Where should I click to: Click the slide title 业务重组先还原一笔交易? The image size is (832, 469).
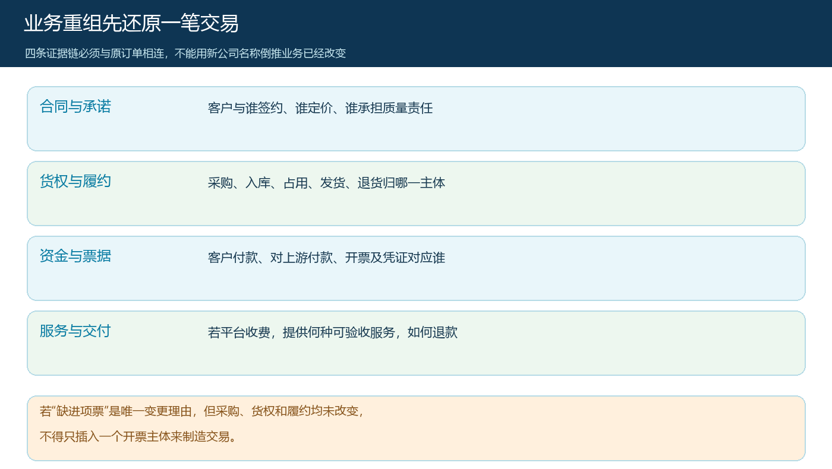click(131, 23)
